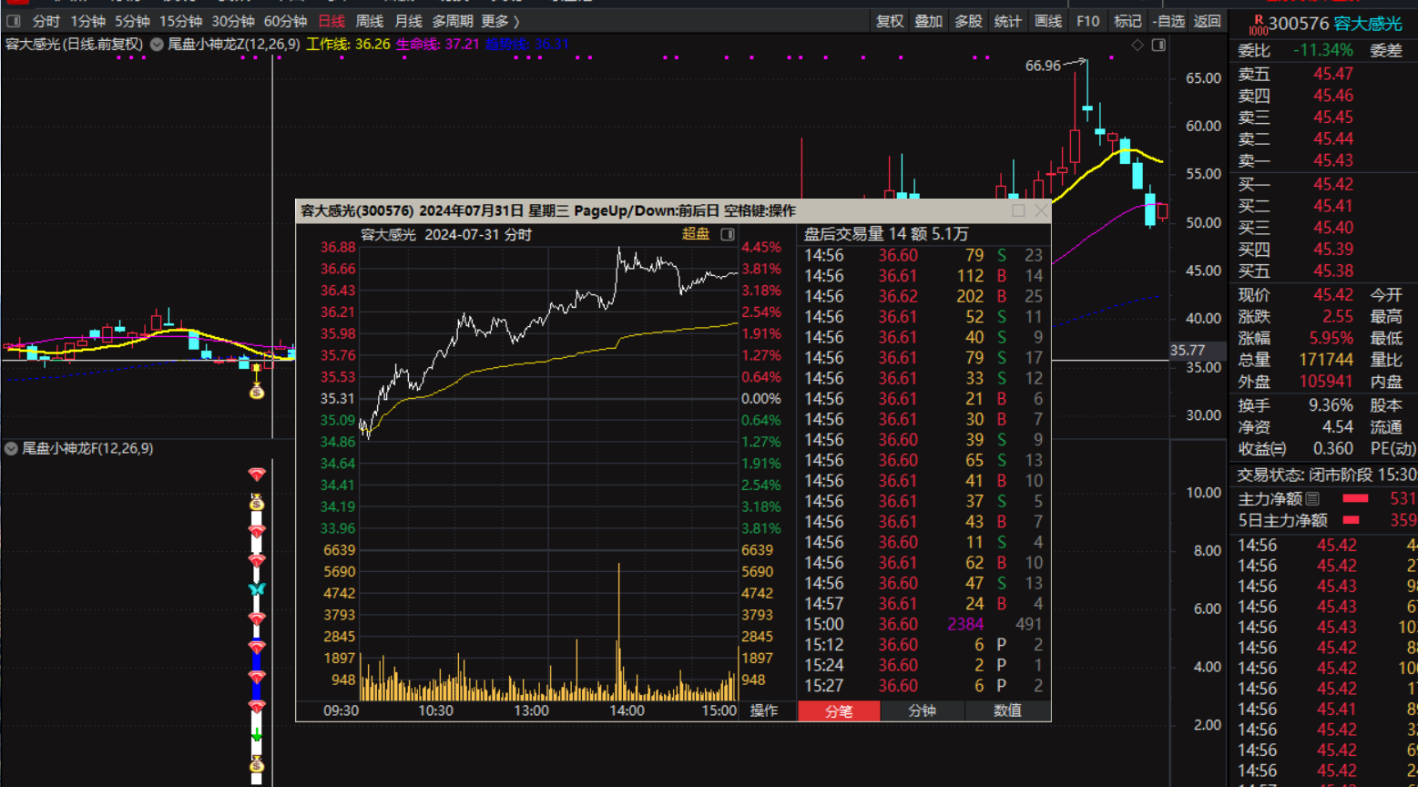Toggle the panel icon next to 超盘
1418x787 pixels.
(x=728, y=234)
